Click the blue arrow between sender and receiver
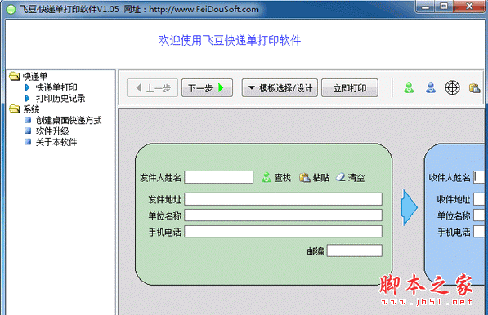The image size is (488, 315). [410, 207]
